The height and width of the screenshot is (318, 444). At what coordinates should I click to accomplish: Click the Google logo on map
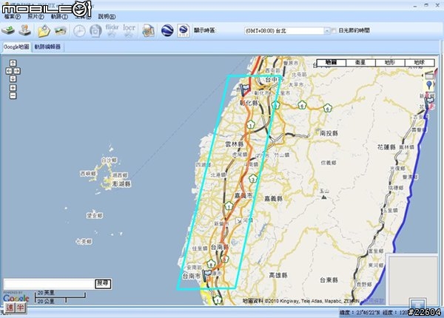click(16, 297)
